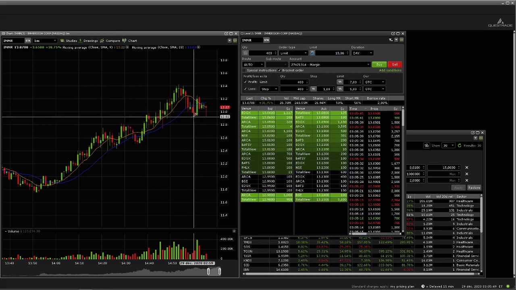Open Studies menu in chart toolbar
The image size is (516, 290).
[x=69, y=41]
